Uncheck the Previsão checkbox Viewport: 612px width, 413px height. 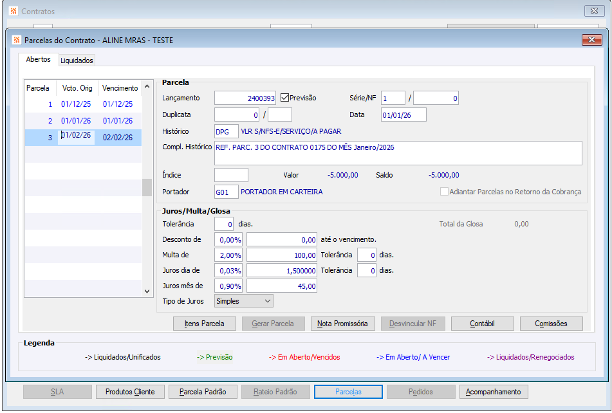tap(285, 98)
